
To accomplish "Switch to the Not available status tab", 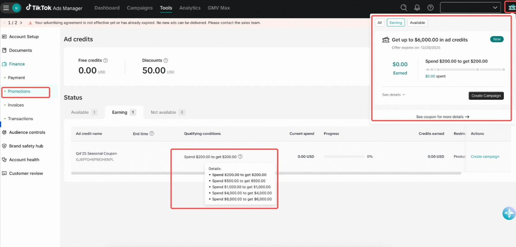I will pyautogui.click(x=168, y=112).
